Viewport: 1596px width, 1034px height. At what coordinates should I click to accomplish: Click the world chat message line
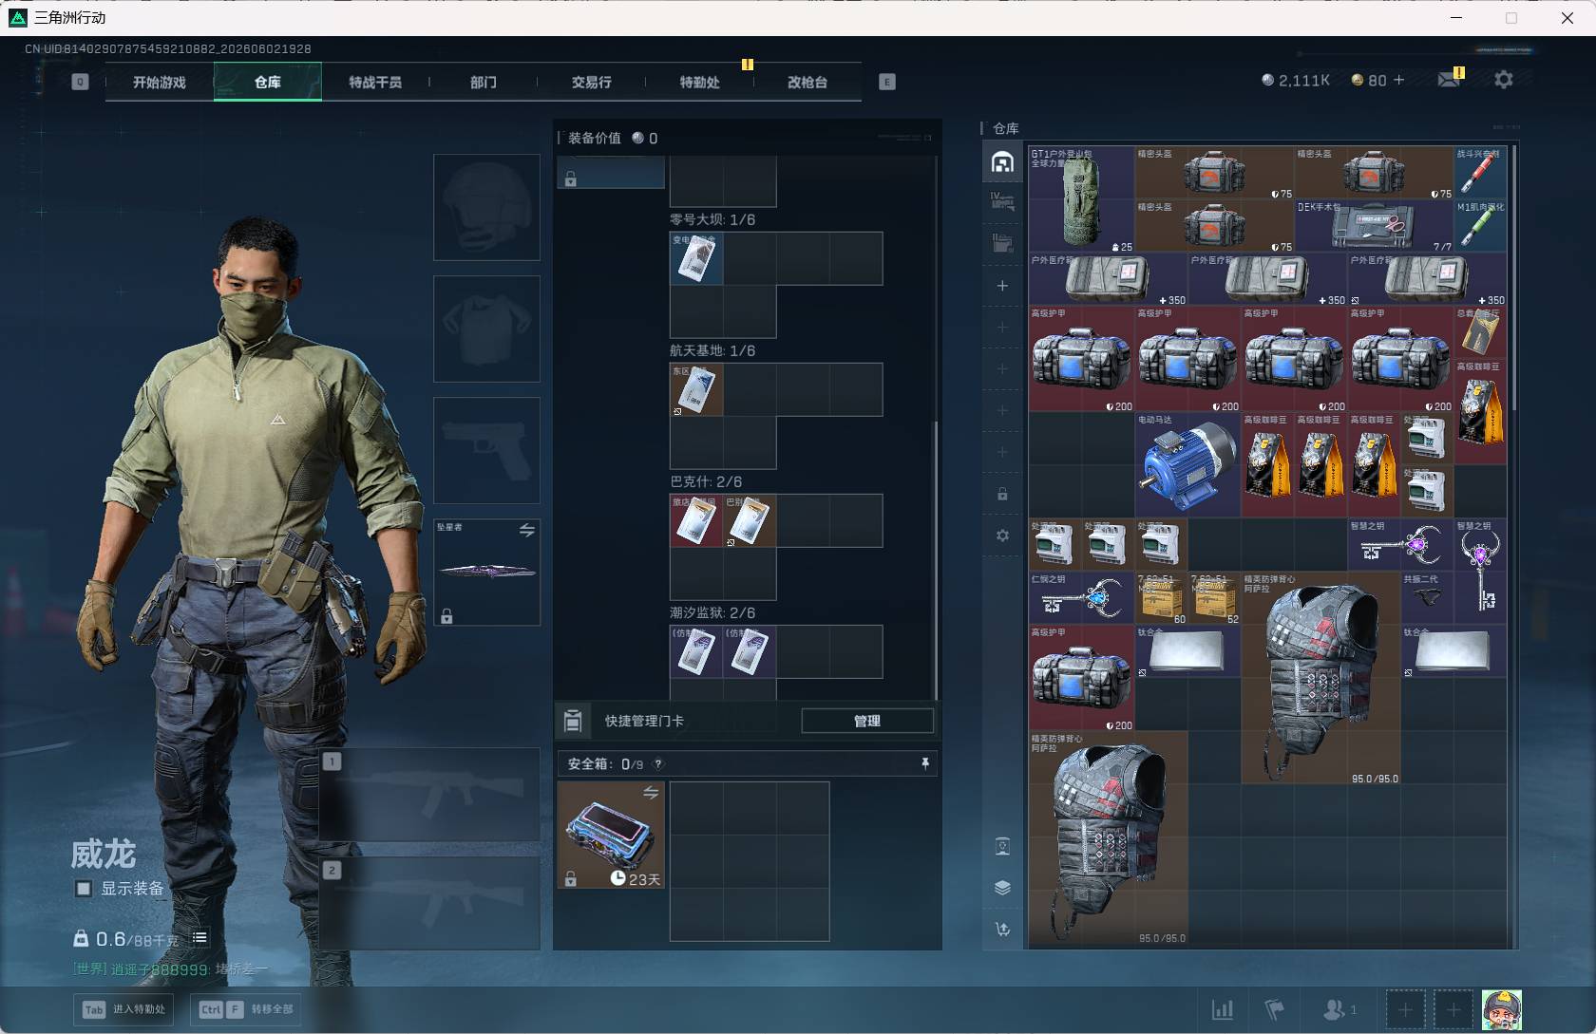click(x=171, y=969)
